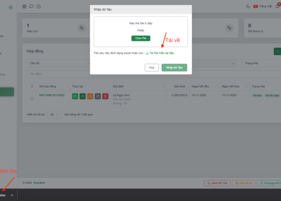Open the grid apps icon in top bar
The width and height of the screenshot is (281, 201).
[x=25, y=7]
